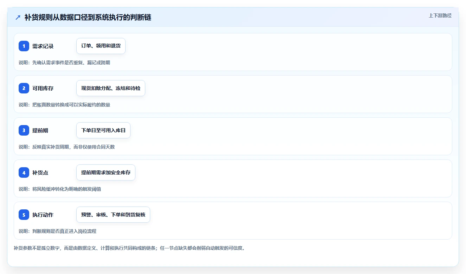
Task: Click the step 1 number badge
Action: (24, 46)
